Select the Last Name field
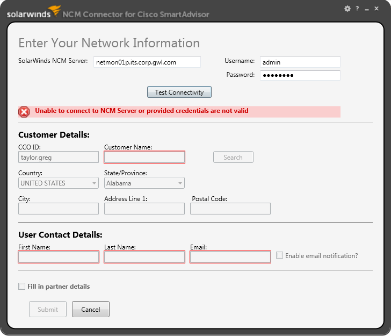This screenshot has height=336, width=391. [x=144, y=257]
